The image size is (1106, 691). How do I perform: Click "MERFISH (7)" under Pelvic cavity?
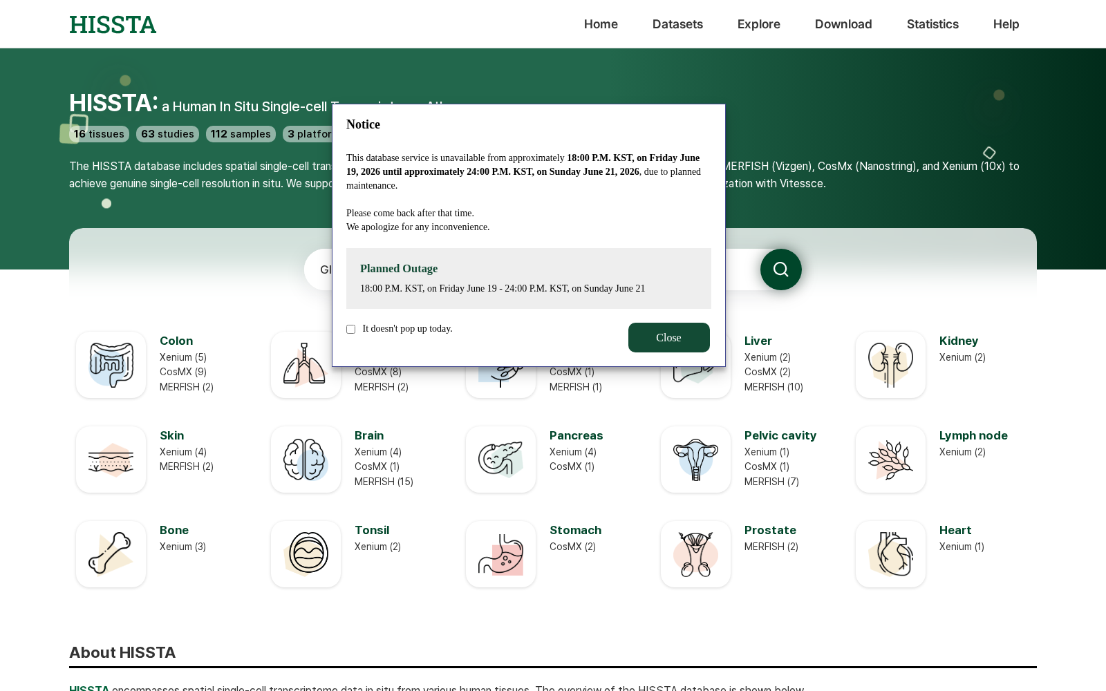tap(772, 482)
